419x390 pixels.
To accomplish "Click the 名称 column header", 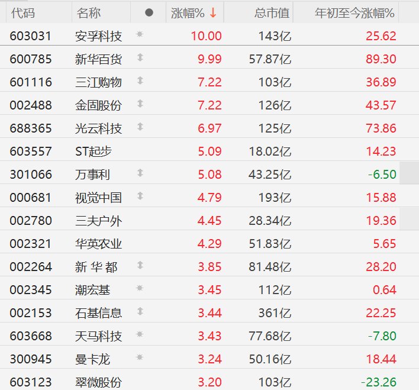I will tap(89, 12).
